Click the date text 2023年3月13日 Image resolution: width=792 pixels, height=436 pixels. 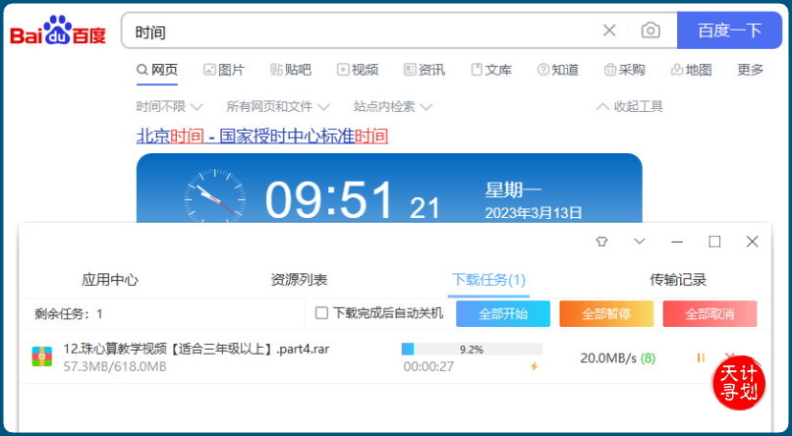tap(534, 212)
